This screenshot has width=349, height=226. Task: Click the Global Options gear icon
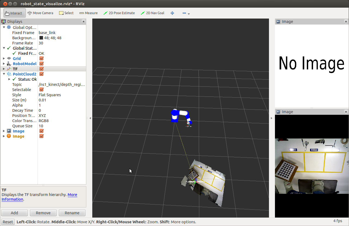point(9,28)
